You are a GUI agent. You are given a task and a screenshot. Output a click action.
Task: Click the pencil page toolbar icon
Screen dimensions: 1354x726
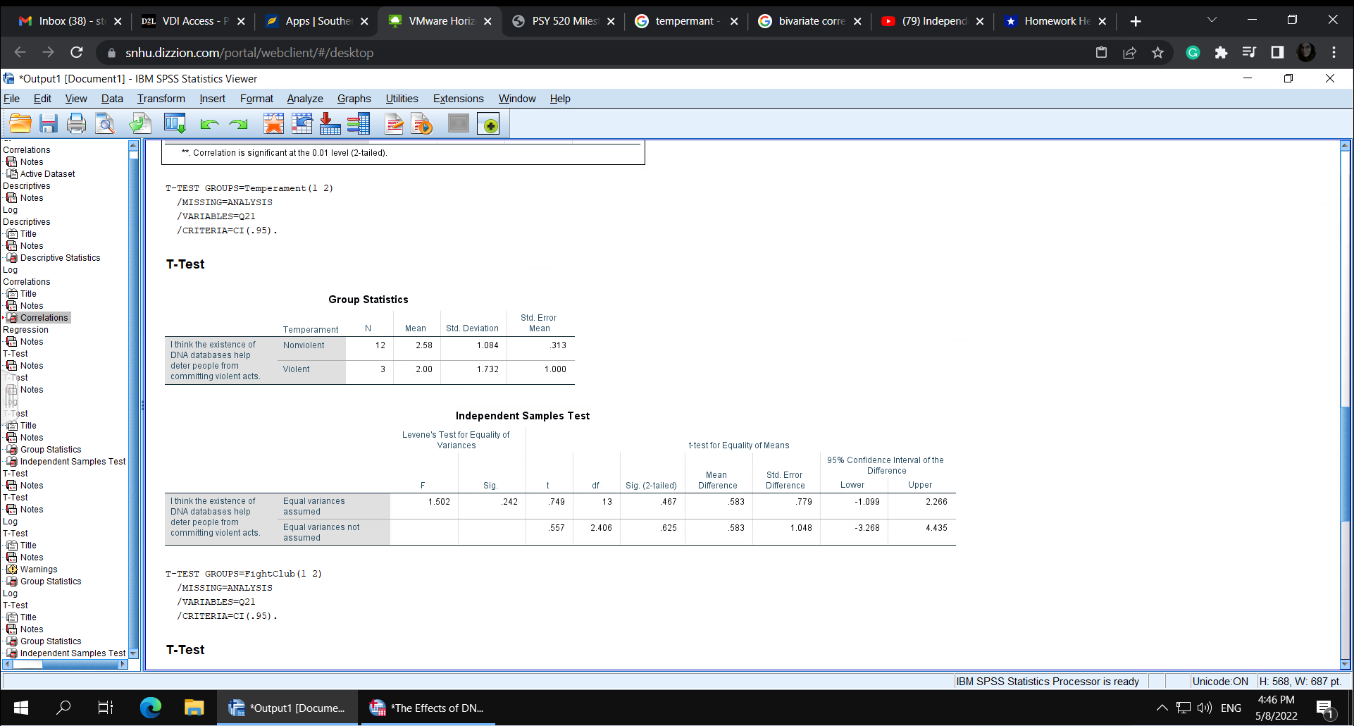tap(395, 124)
